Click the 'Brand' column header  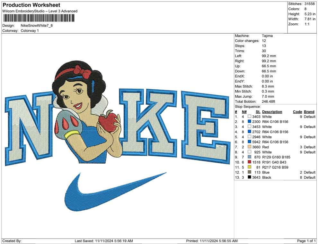coord(309,112)
